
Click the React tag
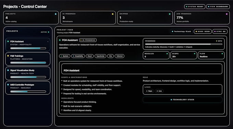90,56
